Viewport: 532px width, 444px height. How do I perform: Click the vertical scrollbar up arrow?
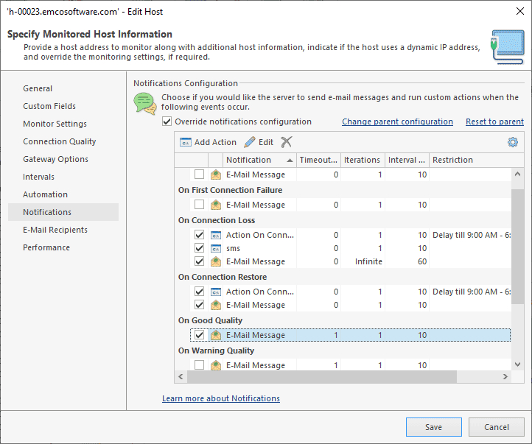point(517,175)
